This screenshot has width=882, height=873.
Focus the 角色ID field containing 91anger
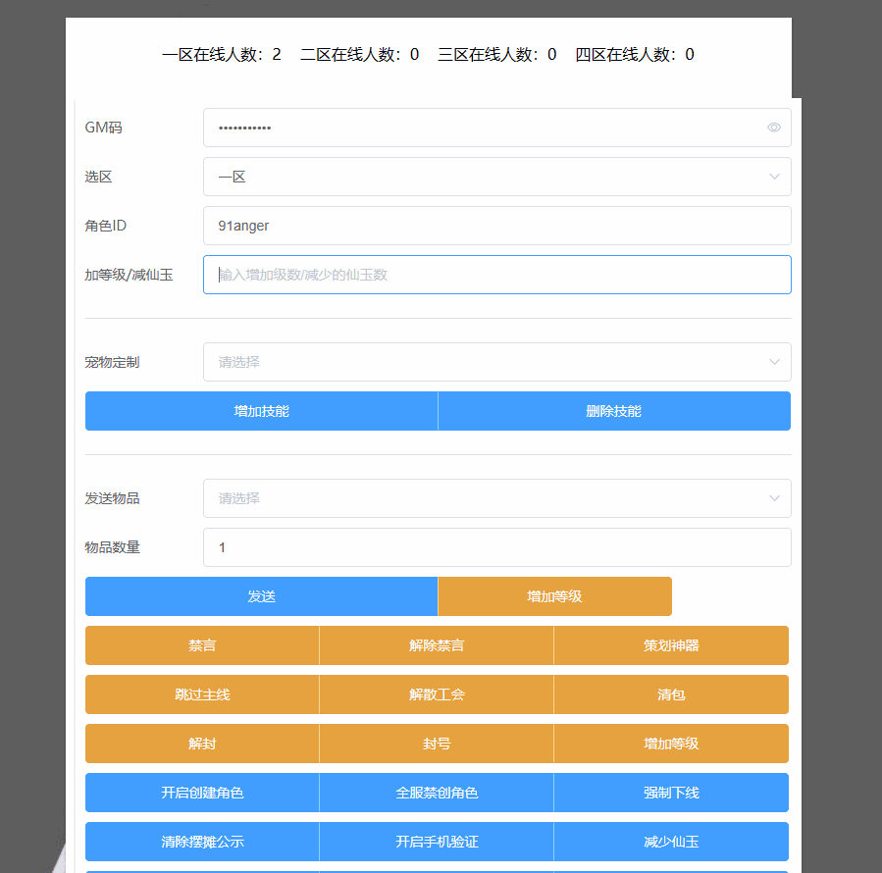tap(496, 226)
